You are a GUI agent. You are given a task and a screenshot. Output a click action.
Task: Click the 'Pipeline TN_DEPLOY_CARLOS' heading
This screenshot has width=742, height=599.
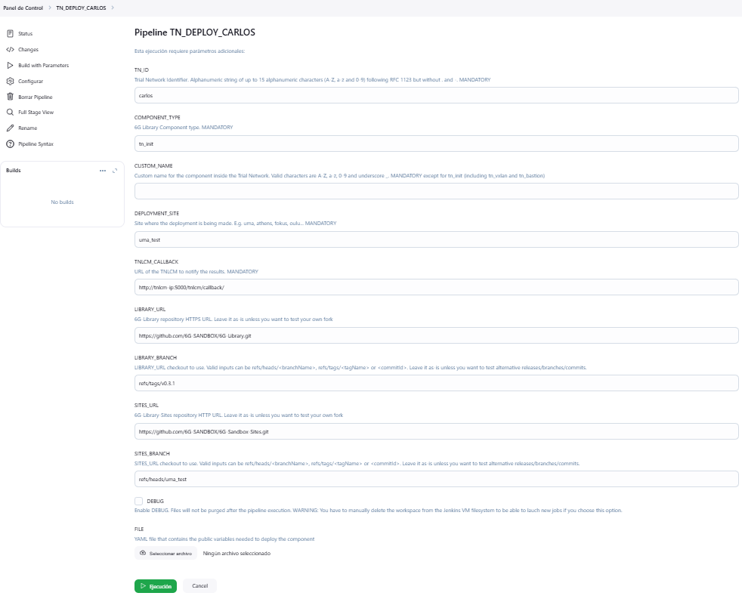194,32
